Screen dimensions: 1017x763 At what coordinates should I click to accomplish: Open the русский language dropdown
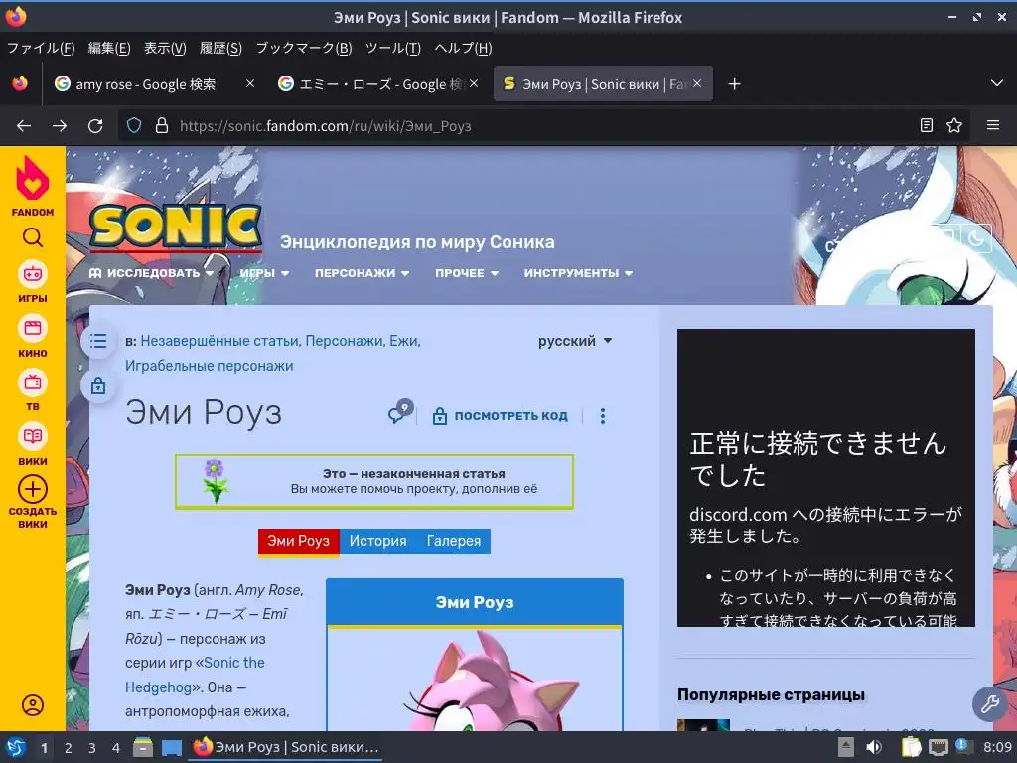(575, 341)
